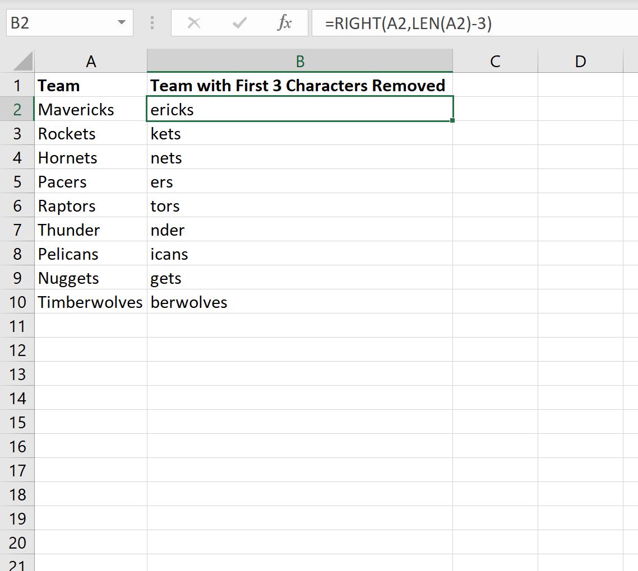The width and height of the screenshot is (638, 571).
Task: Select column D header
Action: tap(581, 62)
